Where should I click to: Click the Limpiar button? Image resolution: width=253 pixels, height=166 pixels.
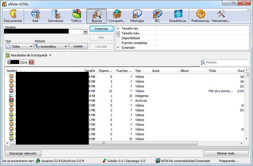(78, 46)
